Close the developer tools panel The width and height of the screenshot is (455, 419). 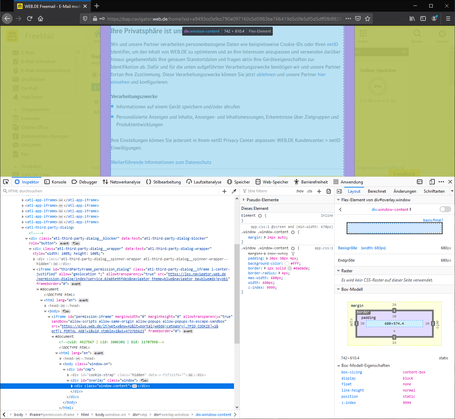[x=450, y=182]
